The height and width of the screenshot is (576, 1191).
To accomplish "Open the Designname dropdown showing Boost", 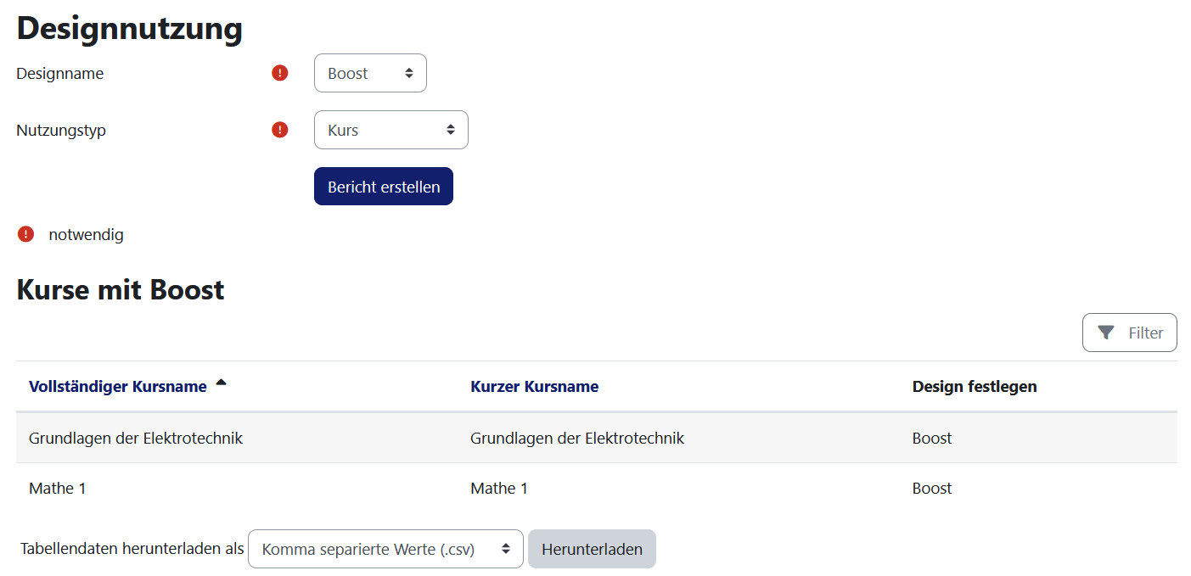I will 370,73.
